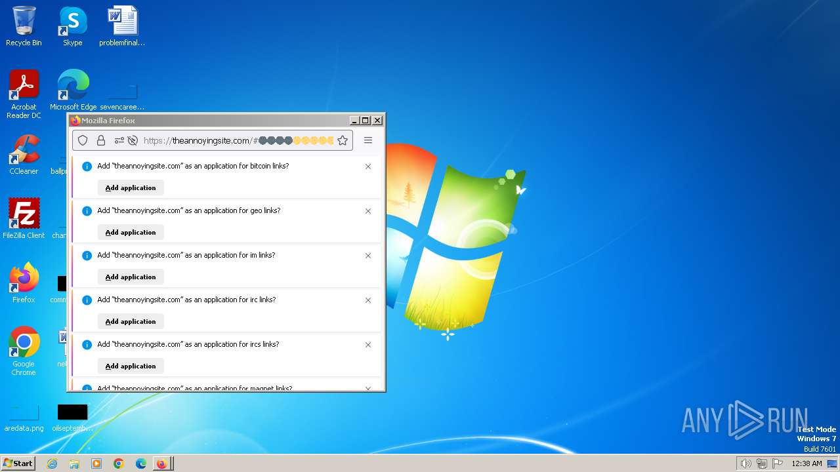Click the blocked autoplay icon in address bar
Image resolution: width=840 pixels, height=472 pixels.
coord(133,140)
